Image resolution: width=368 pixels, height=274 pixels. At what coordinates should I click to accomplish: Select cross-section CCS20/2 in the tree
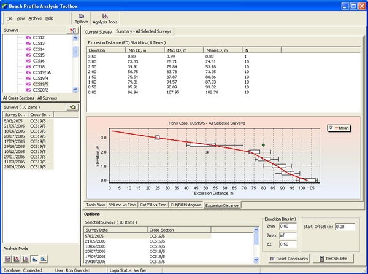40,90
